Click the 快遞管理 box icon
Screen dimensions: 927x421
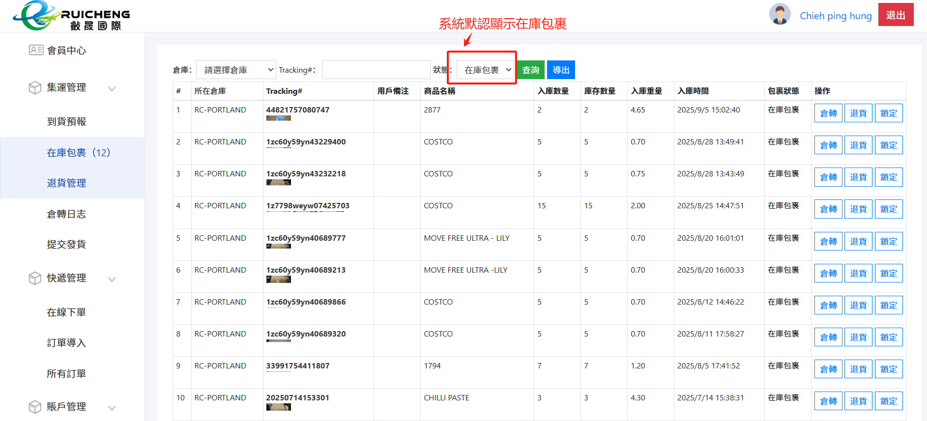coord(35,278)
